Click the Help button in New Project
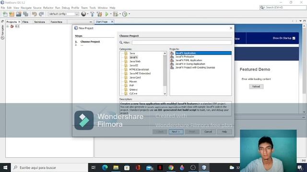This screenshot has height=172, width=307. pyautogui.click(x=224, y=132)
